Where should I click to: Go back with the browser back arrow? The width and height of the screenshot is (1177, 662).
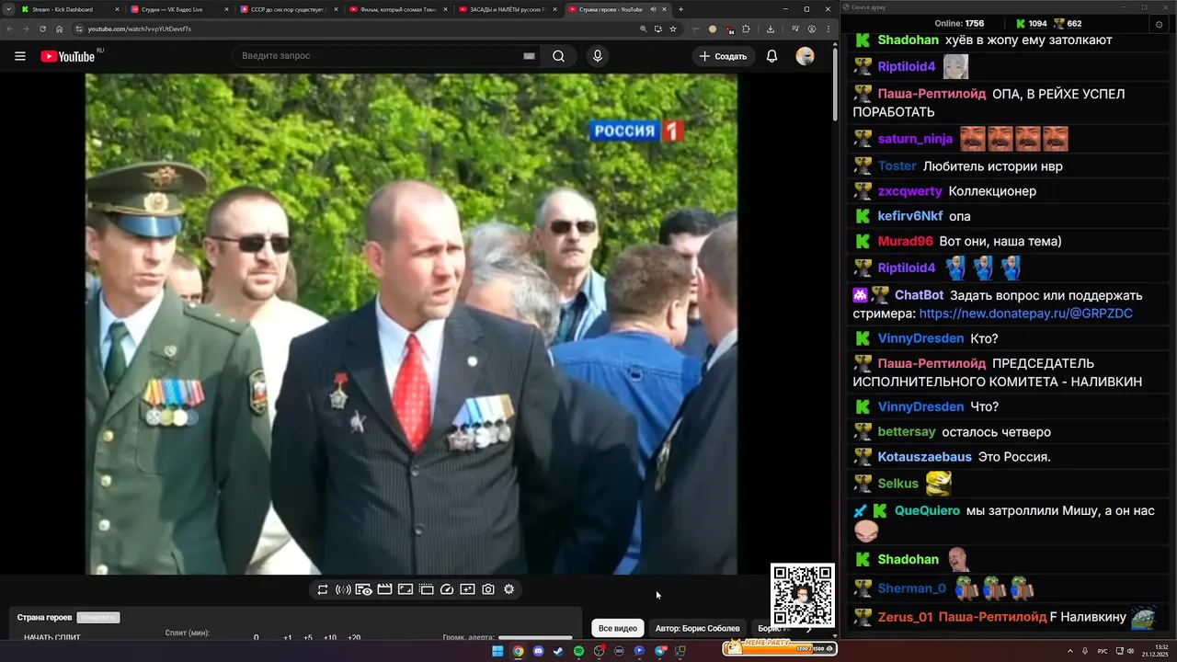[x=9, y=29]
